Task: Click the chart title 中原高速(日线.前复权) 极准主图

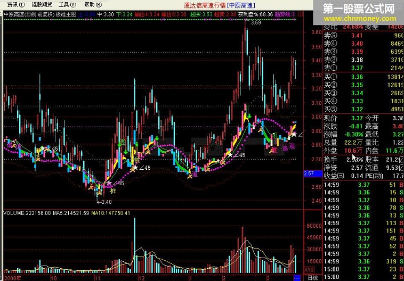Action: (x=40, y=14)
